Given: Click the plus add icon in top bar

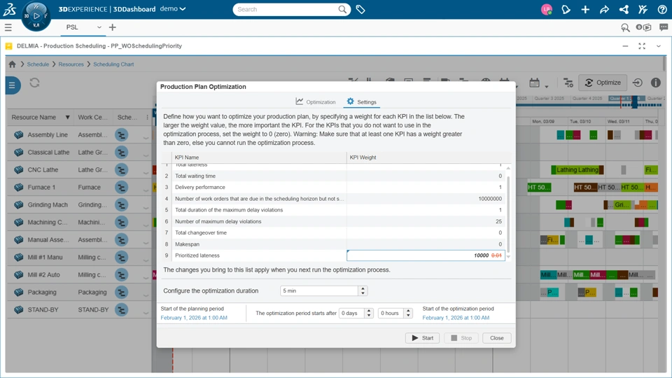Looking at the screenshot, I should point(585,9).
